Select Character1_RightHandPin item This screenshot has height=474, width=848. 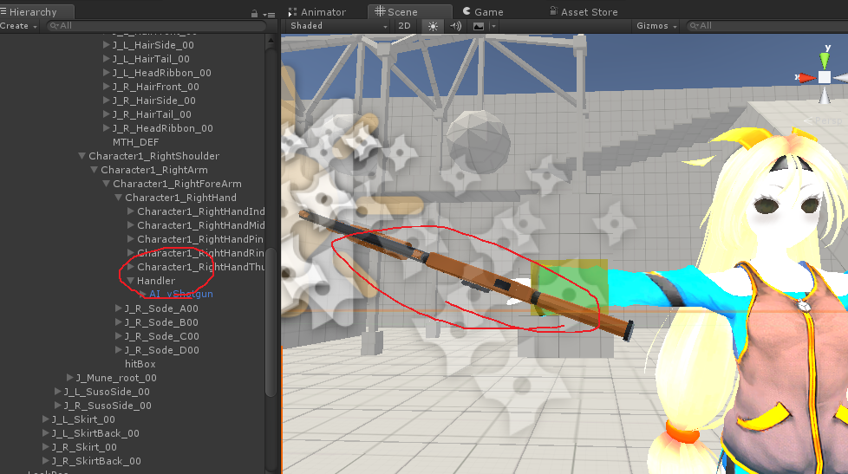tap(200, 239)
